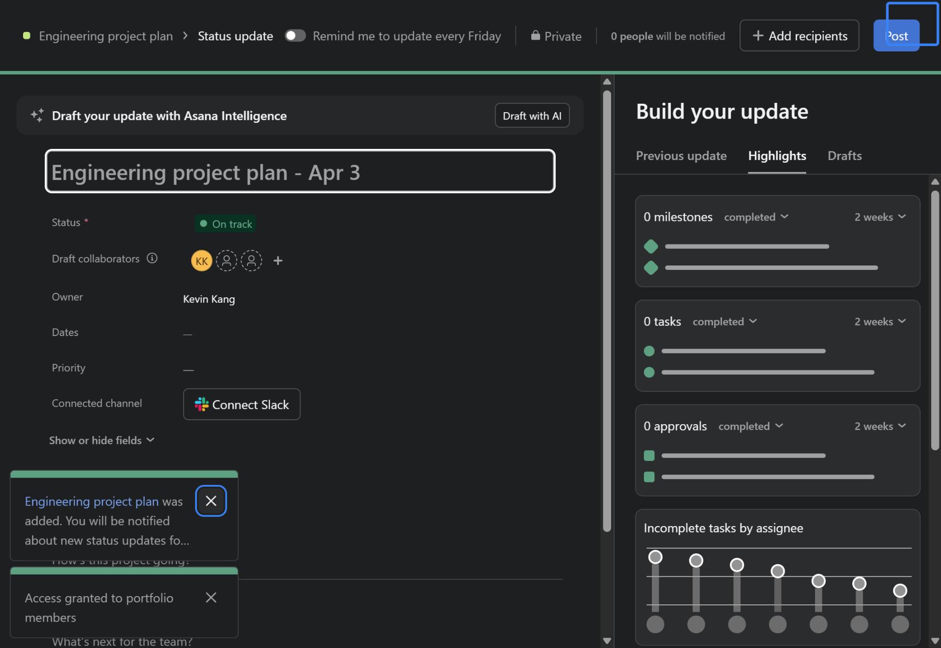941x648 pixels.
Task: Click the second empty collaborator placeholder
Action: click(251, 261)
